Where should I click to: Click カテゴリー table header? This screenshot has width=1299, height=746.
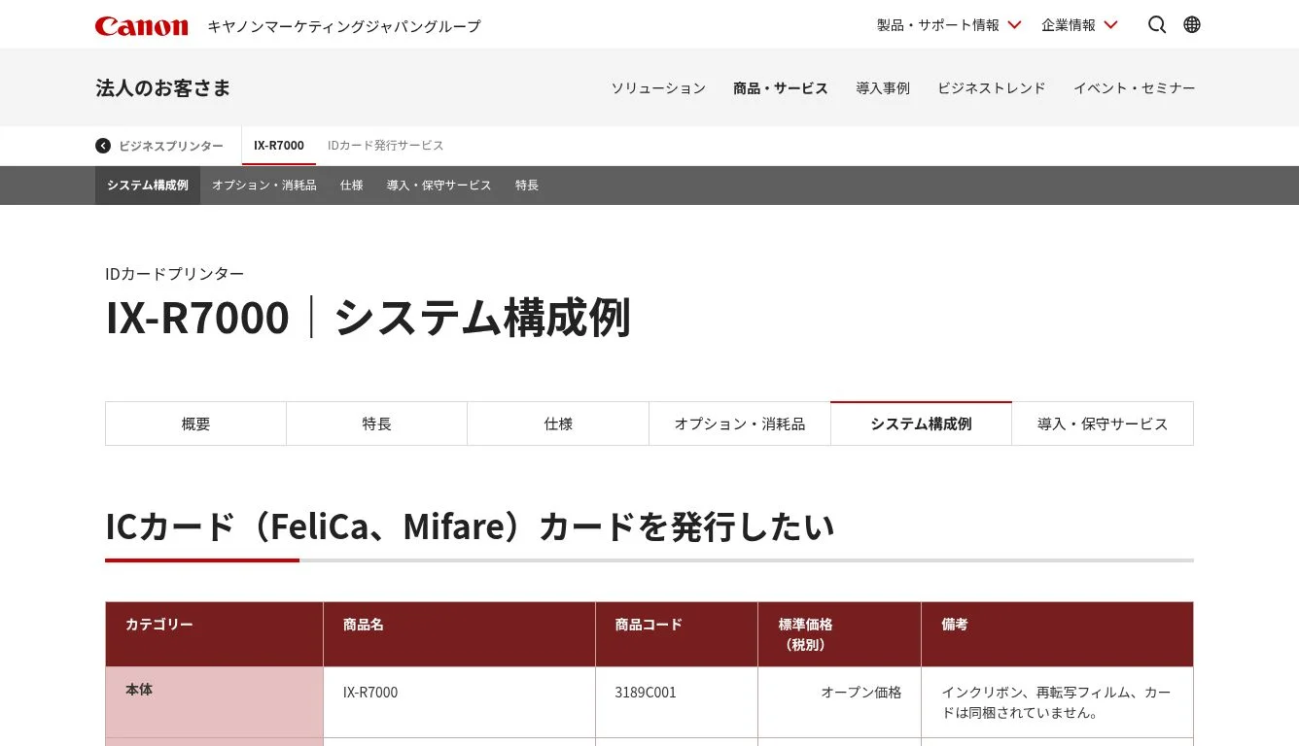point(214,634)
